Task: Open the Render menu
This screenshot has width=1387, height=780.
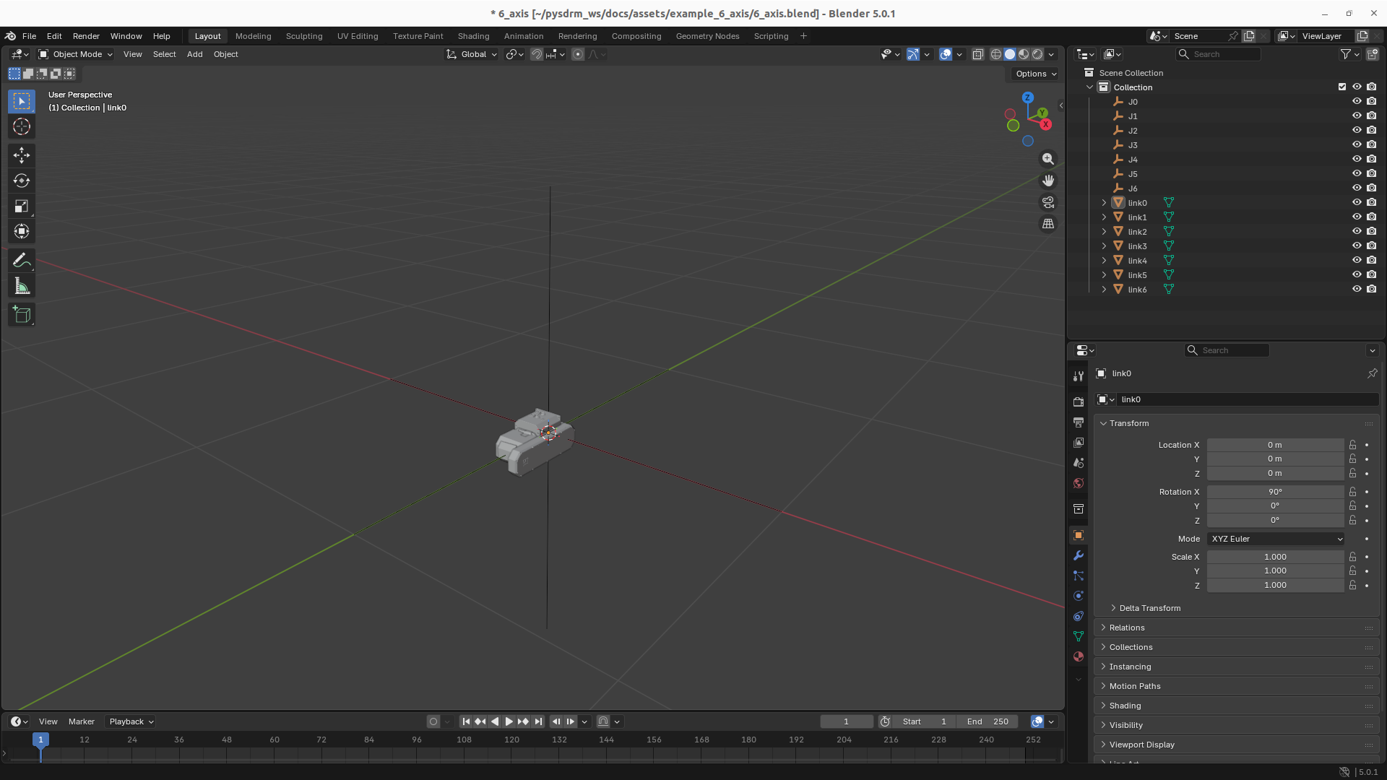Action: (86, 36)
